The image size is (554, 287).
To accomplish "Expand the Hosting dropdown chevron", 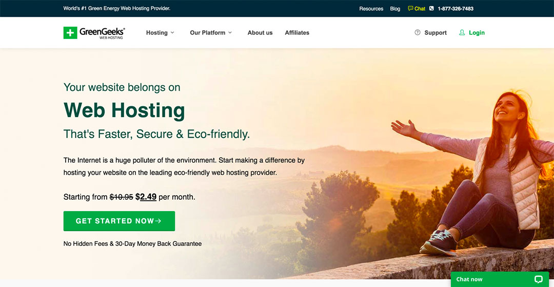I will click(172, 32).
